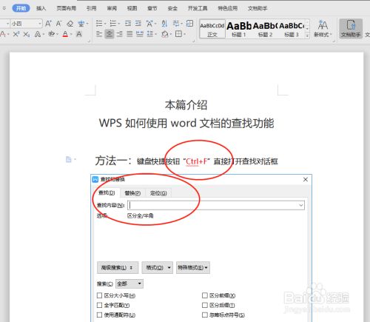Open the font color dropdown arrow
The width and height of the screenshot is (370, 322).
71,34
